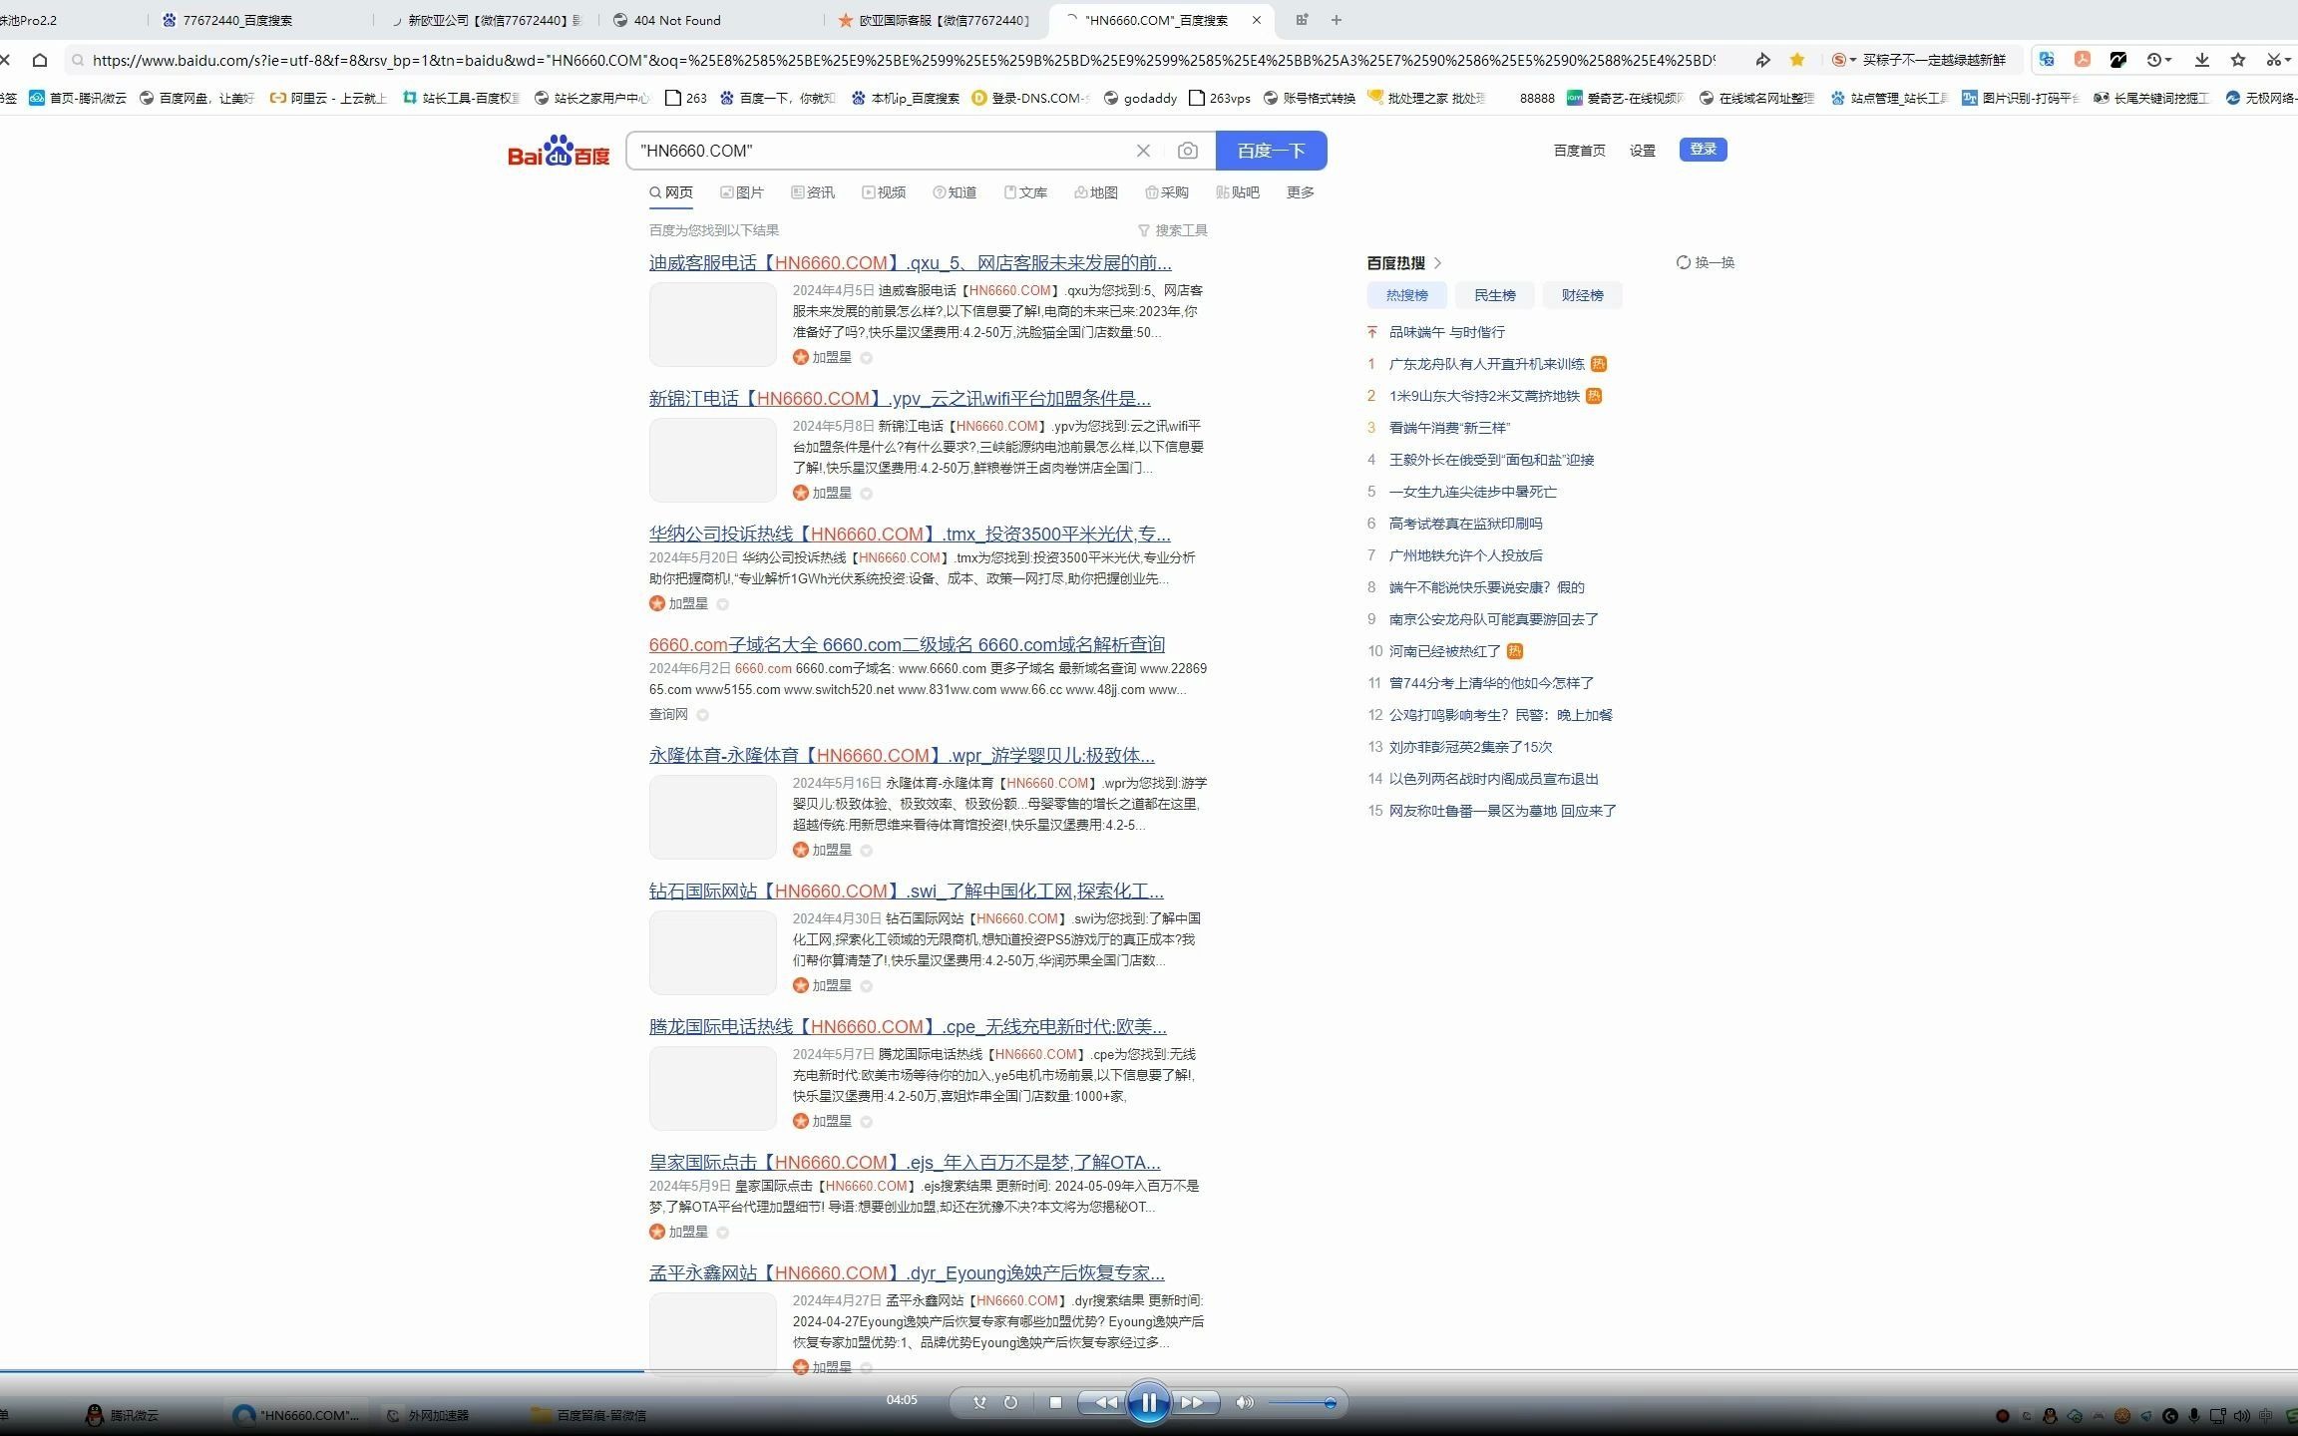Click the blue playback progress bar above the controls
The height and width of the screenshot is (1436, 2298).
(322, 1371)
